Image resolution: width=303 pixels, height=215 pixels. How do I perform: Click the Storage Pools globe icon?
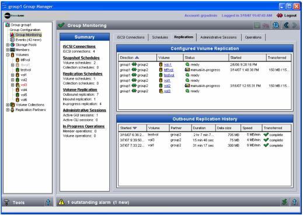coord(12,44)
